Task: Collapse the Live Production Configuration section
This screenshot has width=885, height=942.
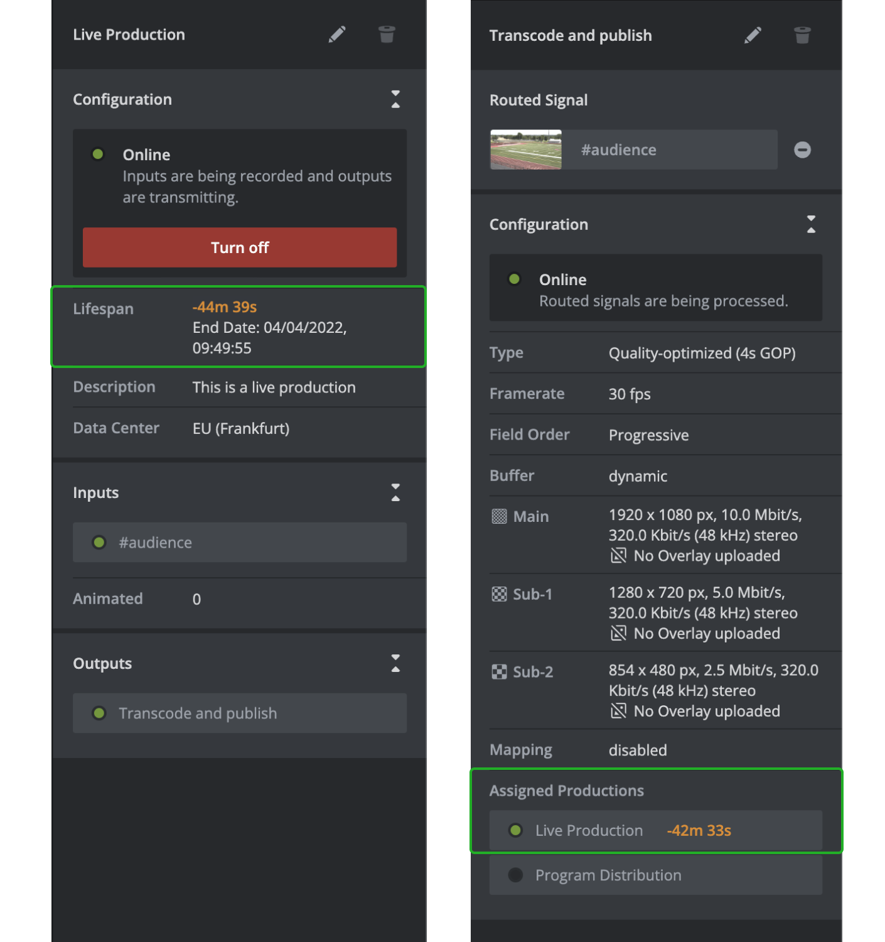Action: 395,99
